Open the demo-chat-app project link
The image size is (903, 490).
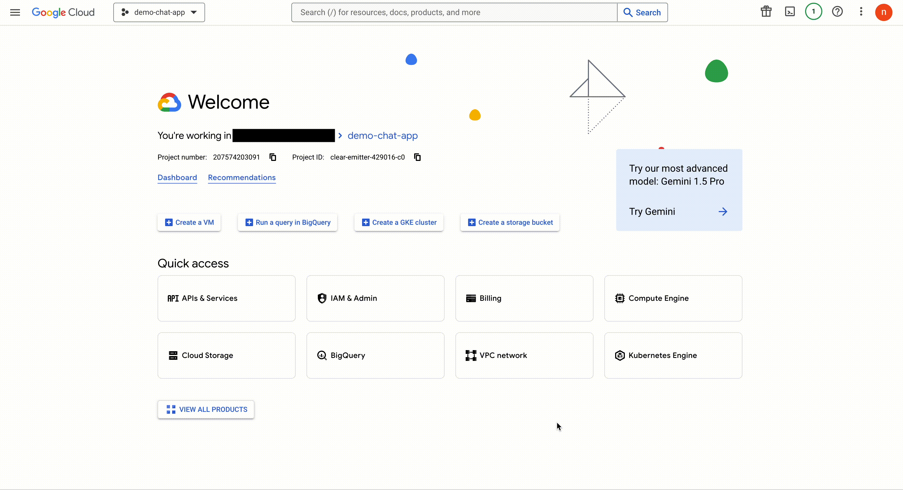pyautogui.click(x=383, y=136)
